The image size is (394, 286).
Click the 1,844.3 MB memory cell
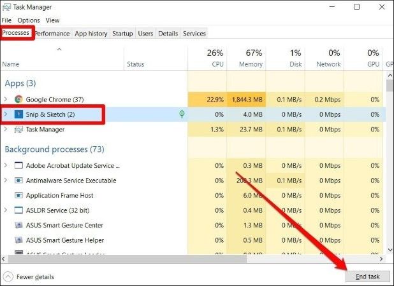tap(247, 99)
